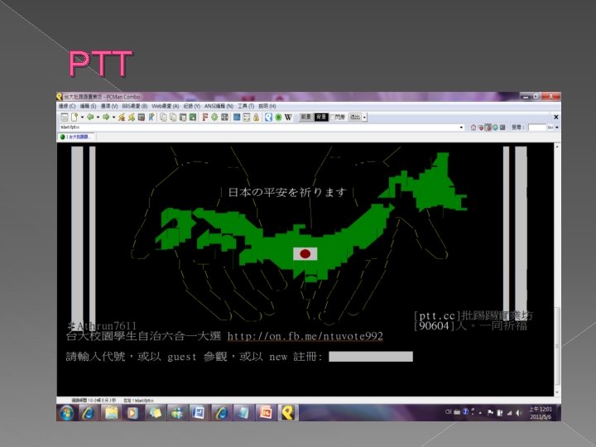
Task: Open PowerPoint from the taskbar
Action: click(x=266, y=413)
